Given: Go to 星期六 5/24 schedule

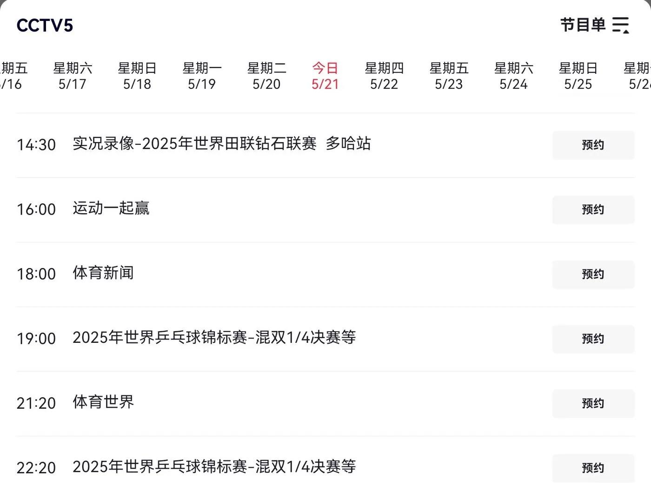Looking at the screenshot, I should coord(513,76).
